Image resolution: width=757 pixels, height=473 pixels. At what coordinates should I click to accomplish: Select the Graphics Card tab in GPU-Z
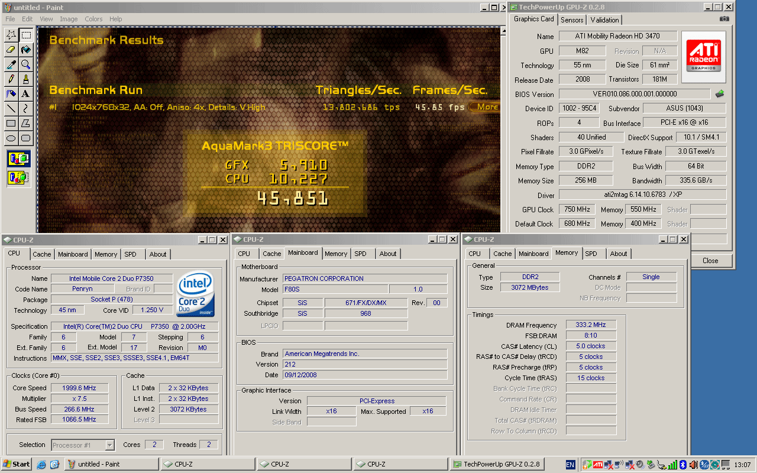[534, 19]
